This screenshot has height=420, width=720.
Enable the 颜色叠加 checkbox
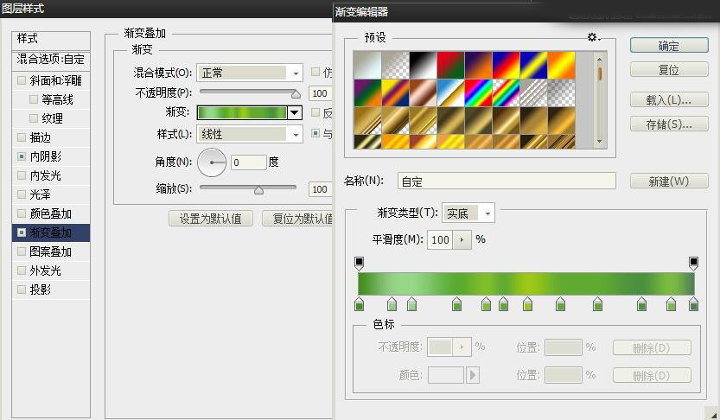[x=21, y=213]
